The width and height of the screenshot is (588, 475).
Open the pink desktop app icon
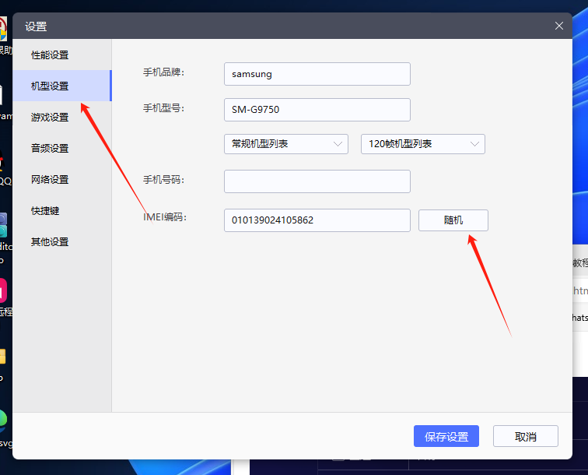coord(4,291)
